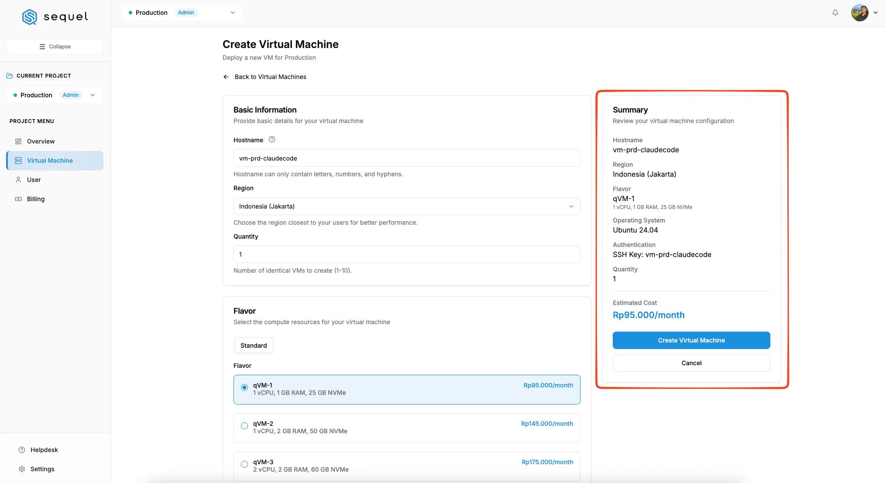Select the qVM-1 flavor radio button
Viewport: 886px width, 483px height.
[244, 387]
